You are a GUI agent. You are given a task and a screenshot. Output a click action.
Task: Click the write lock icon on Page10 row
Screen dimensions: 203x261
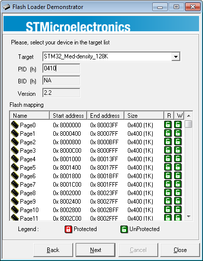178,210
